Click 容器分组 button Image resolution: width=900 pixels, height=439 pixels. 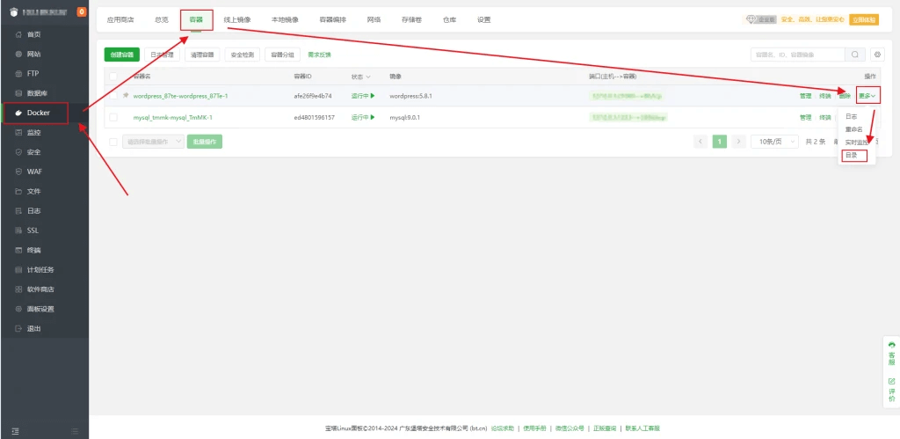tap(282, 55)
